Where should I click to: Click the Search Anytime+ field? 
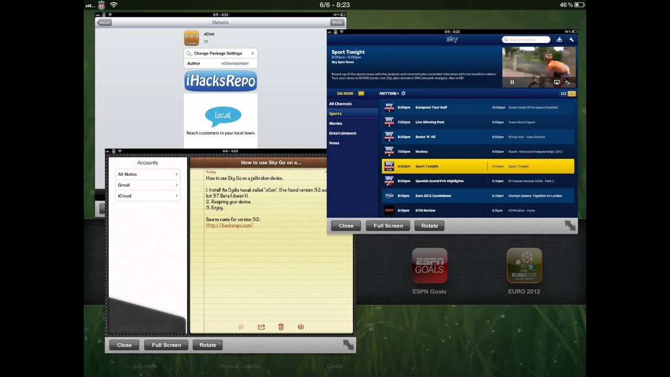pyautogui.click(x=526, y=40)
